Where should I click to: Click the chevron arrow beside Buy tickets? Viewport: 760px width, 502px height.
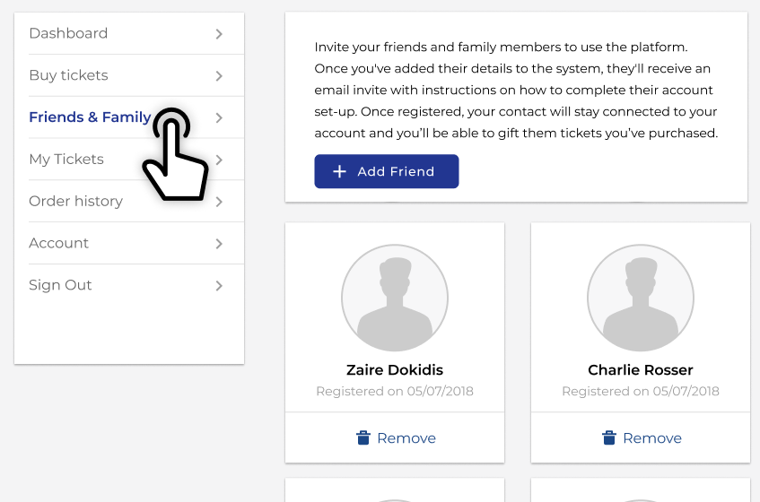pos(219,76)
